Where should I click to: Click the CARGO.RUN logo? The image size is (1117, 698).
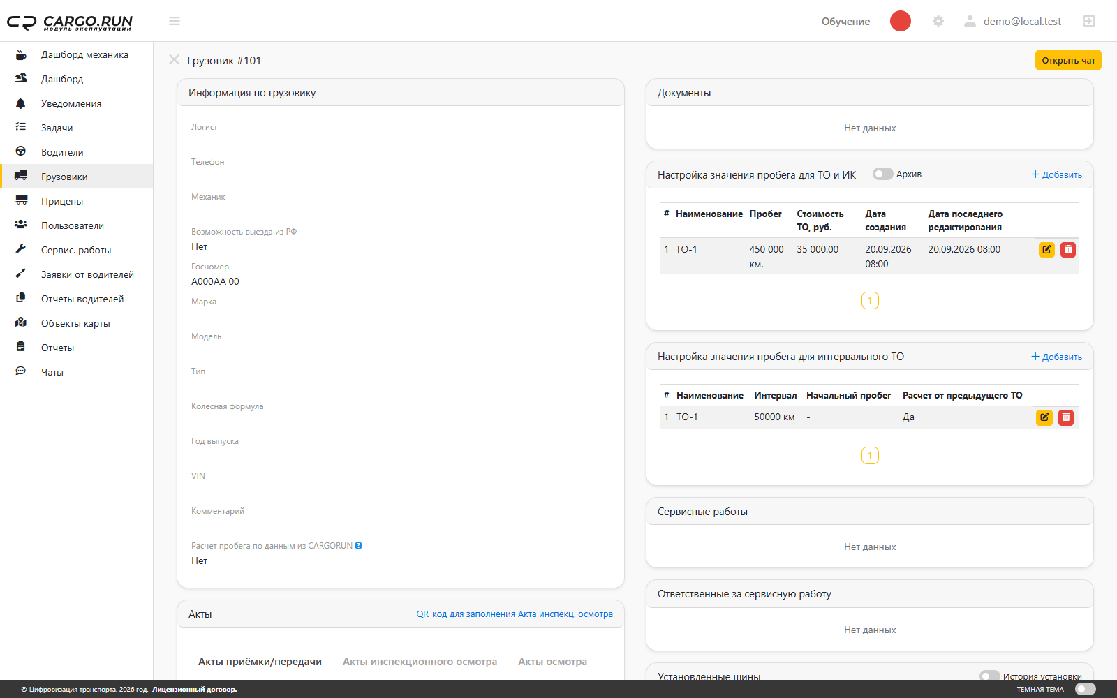[70, 22]
